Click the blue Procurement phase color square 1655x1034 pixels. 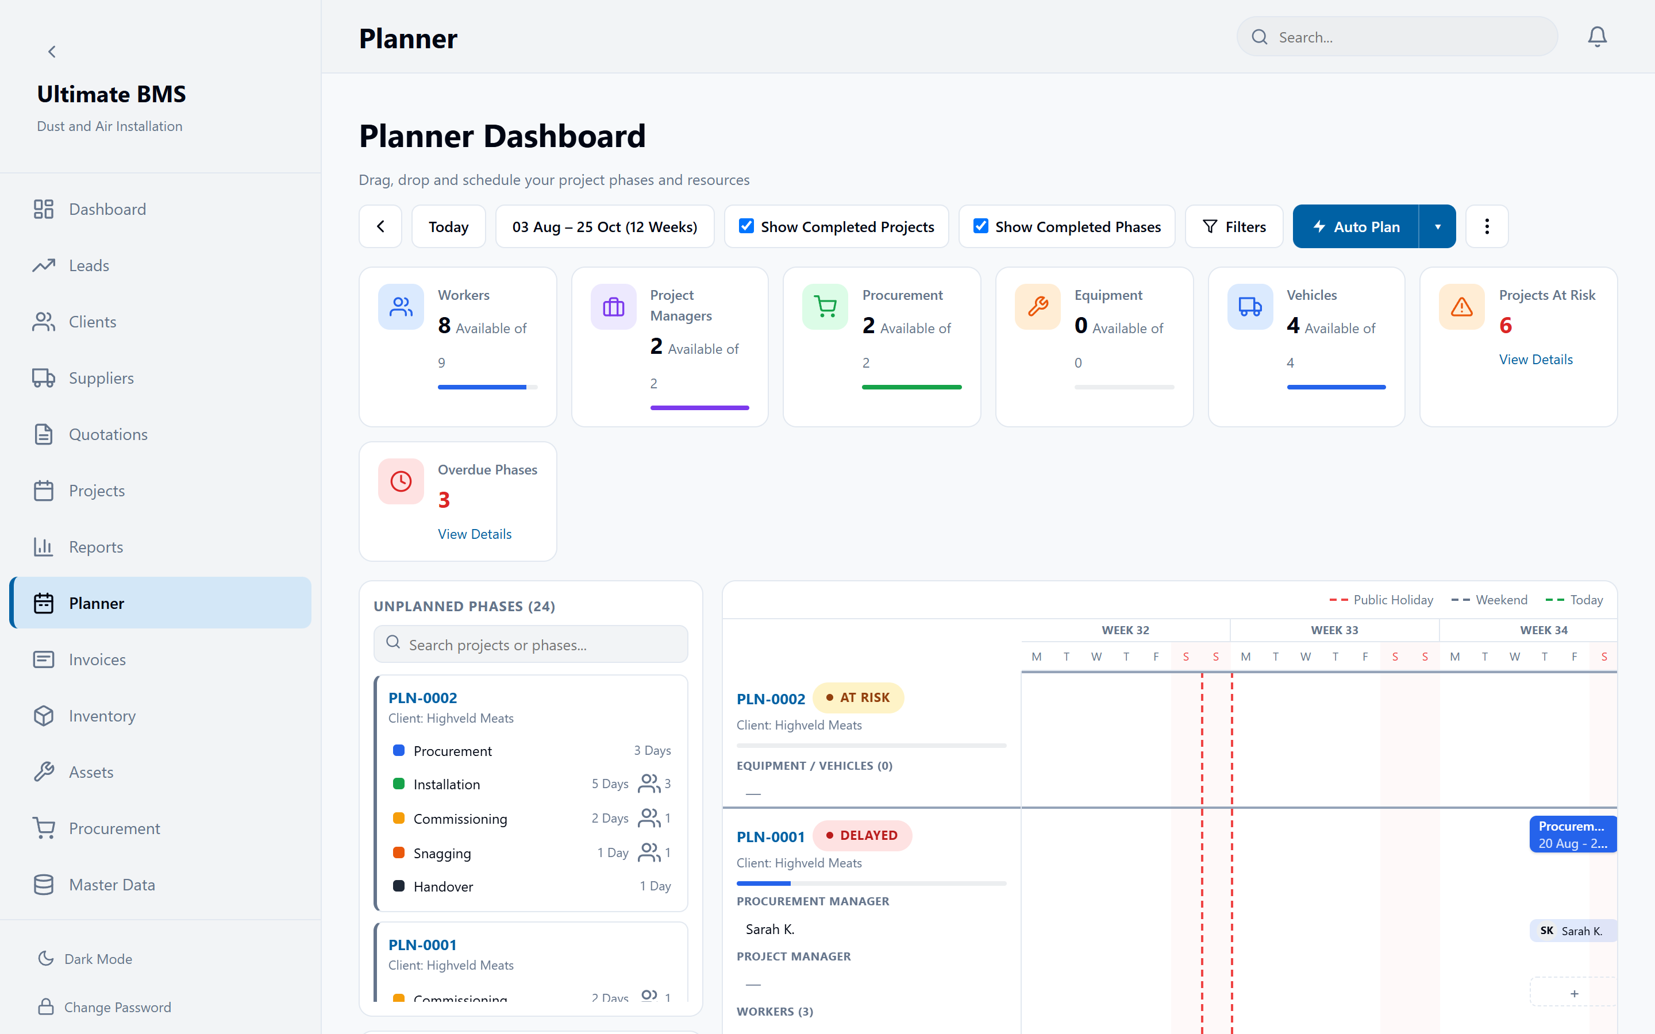coord(399,750)
